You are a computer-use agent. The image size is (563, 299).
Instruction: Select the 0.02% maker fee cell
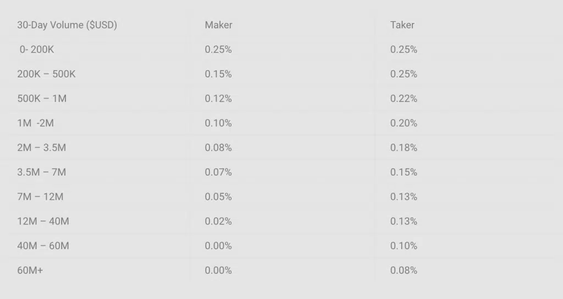tap(218, 221)
